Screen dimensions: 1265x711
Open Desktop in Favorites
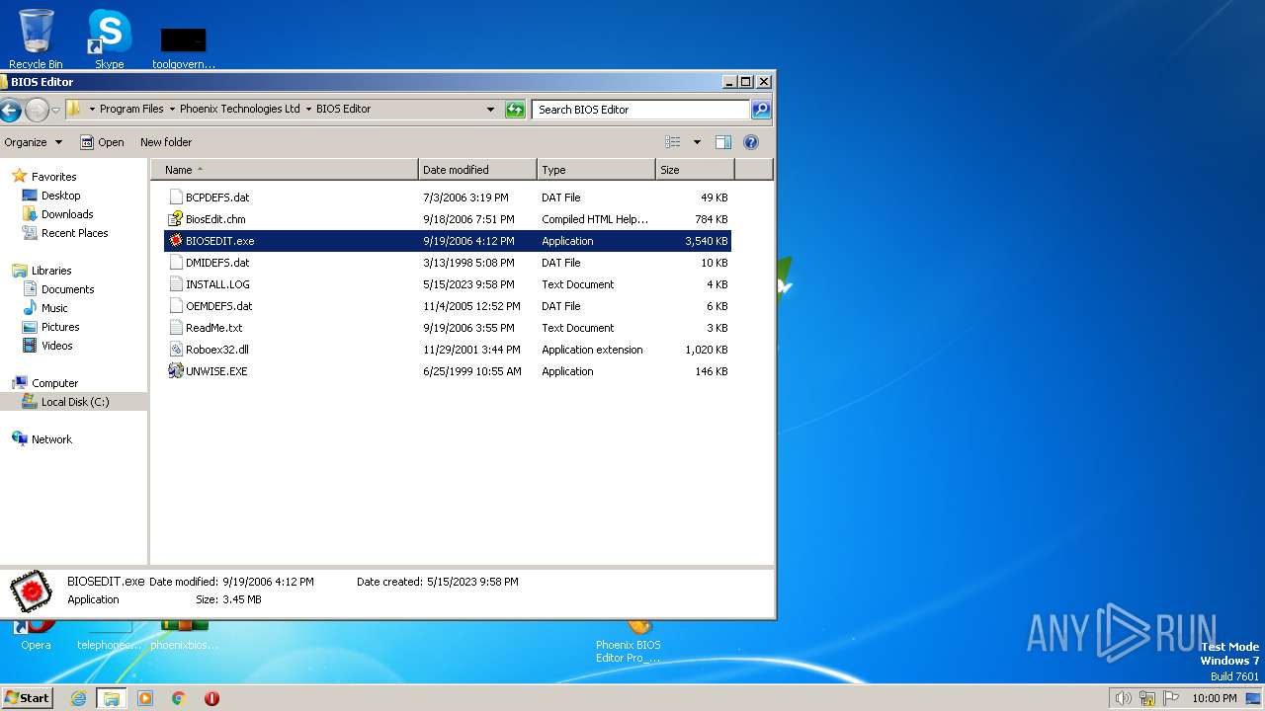pos(60,196)
